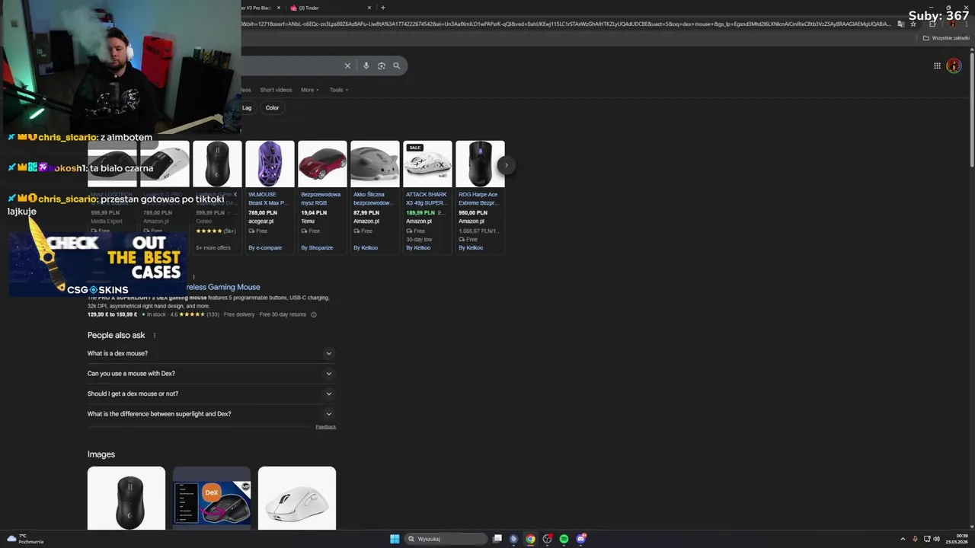The width and height of the screenshot is (975, 548).
Task: Open Spotify from the taskbar
Action: [x=564, y=539]
